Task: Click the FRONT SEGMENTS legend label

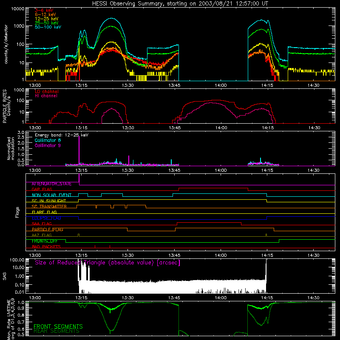Action: (x=58, y=326)
